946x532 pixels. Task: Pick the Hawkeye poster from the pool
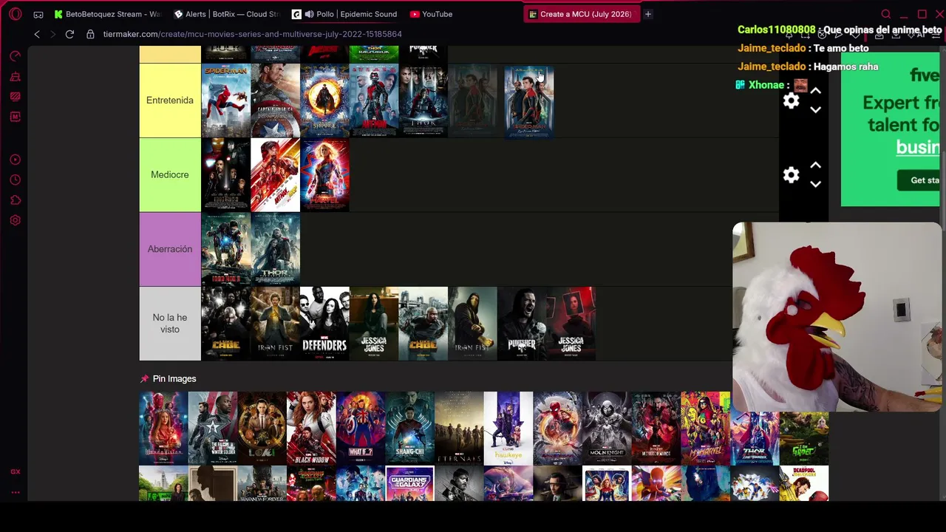coord(508,429)
